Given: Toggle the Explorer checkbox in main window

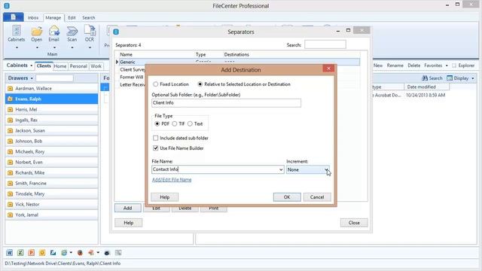Looking at the screenshot, I should coord(454,65).
